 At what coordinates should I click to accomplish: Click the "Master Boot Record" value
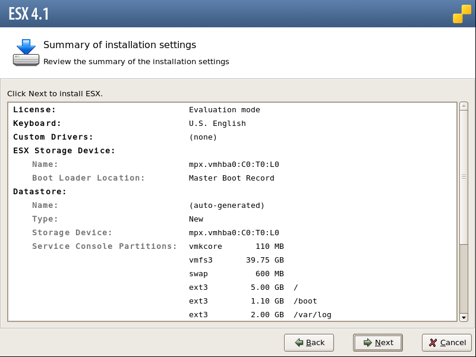231,178
